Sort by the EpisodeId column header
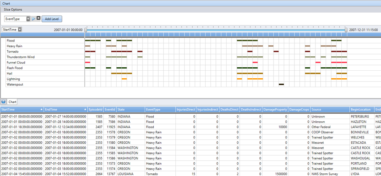 [95, 109]
